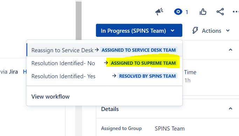Click View workflow link
239x136 pixels.
[50, 97]
